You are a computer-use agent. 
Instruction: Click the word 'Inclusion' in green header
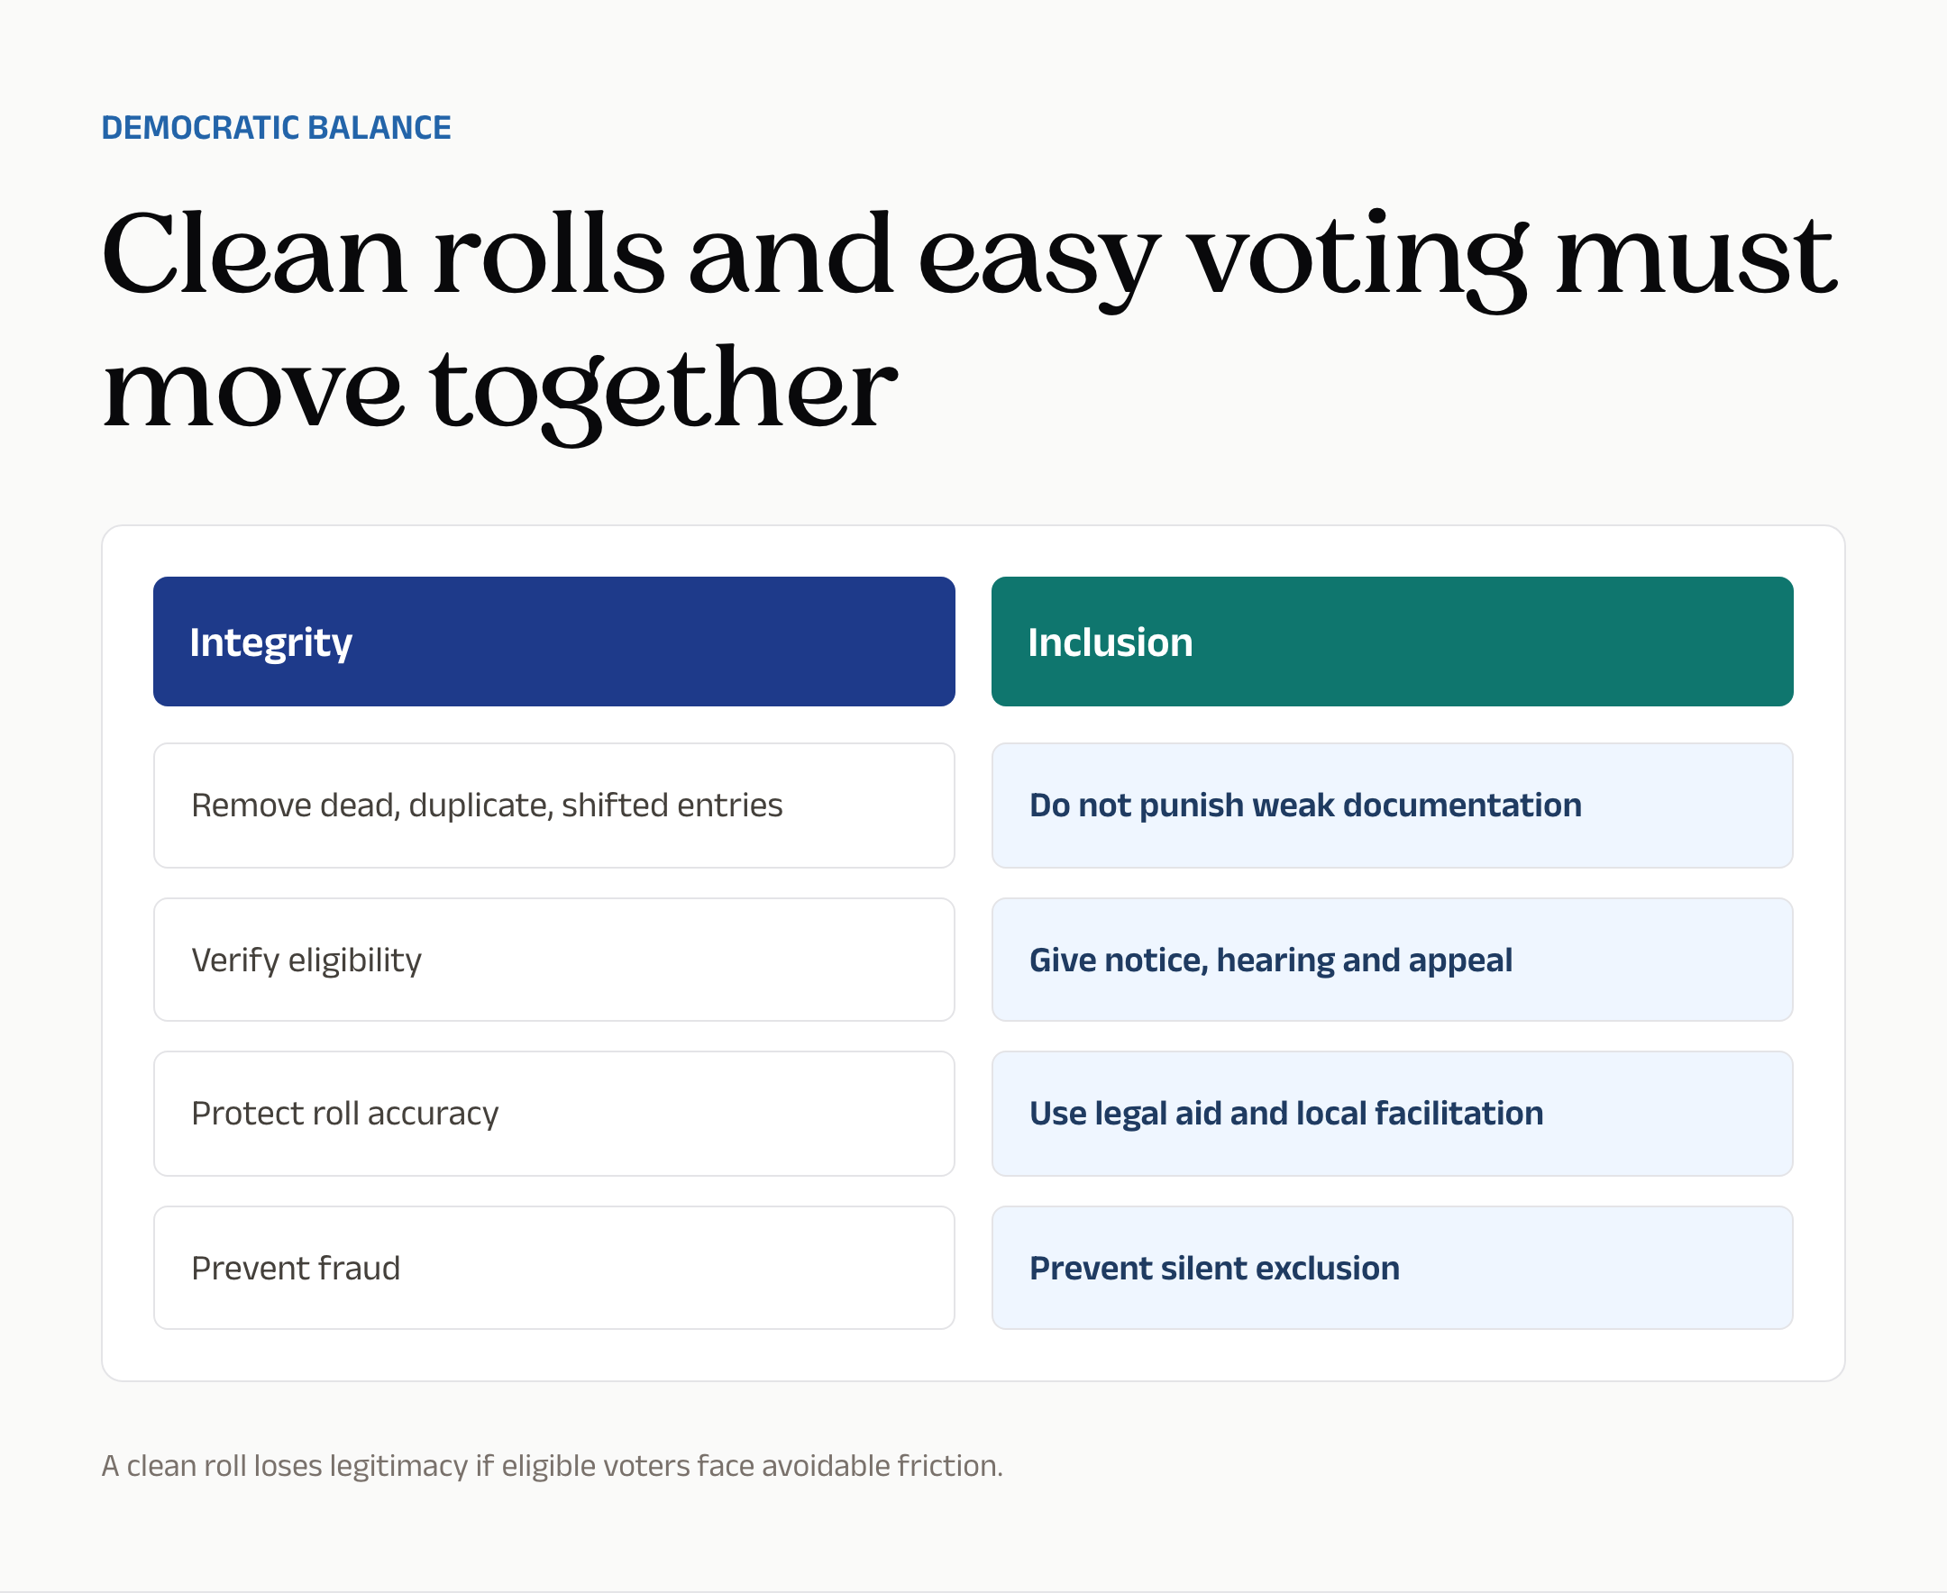(1110, 642)
